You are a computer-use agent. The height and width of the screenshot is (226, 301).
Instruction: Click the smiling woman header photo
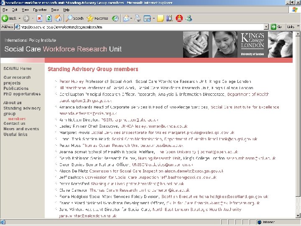[x=225, y=45]
